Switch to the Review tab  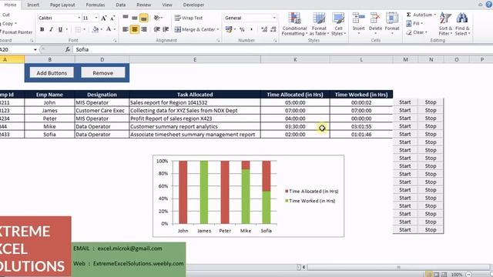coord(144,5)
